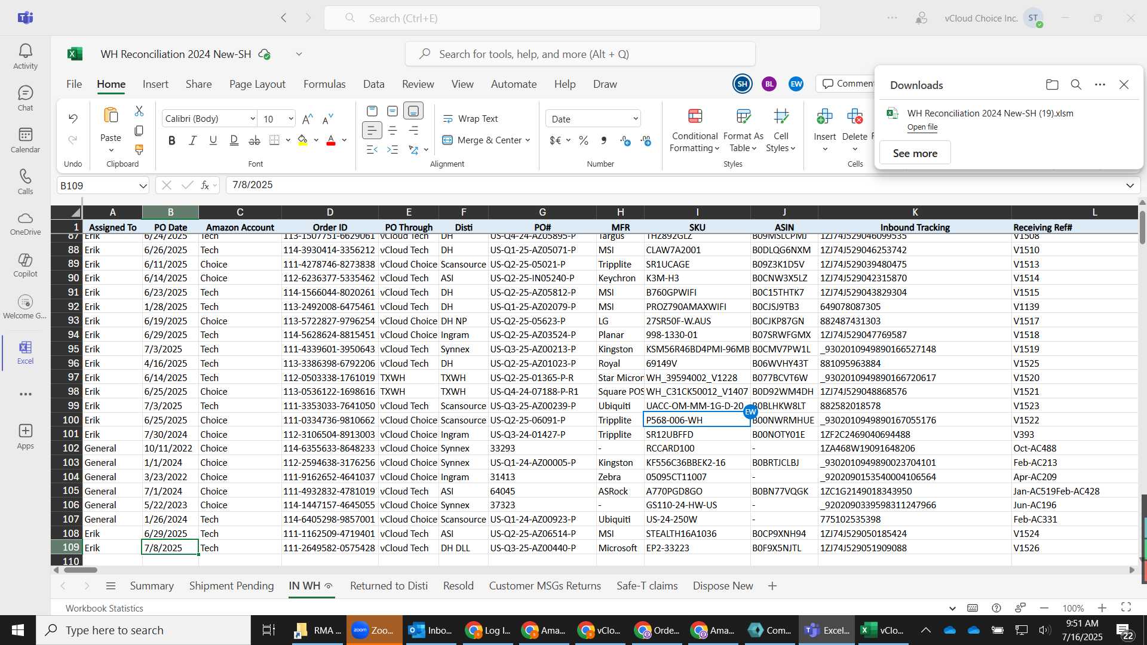This screenshot has height=645, width=1147.
Task: Open the Date number format dropdown
Action: click(x=635, y=119)
